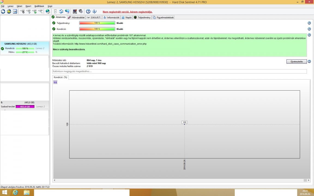Click help icon beside Kondíció bar
Screen dimensions: 314x196
pyautogui.click(x=309, y=29)
